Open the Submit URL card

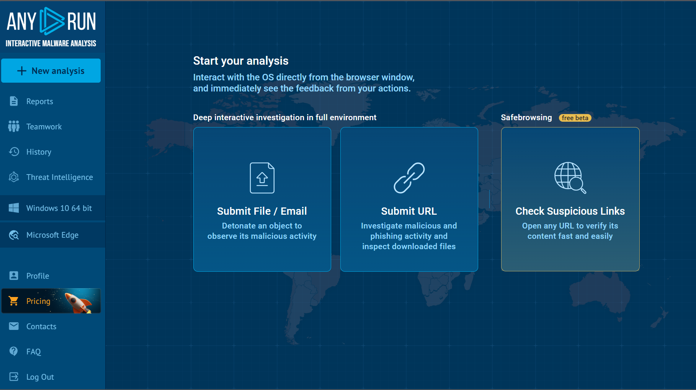tap(409, 199)
